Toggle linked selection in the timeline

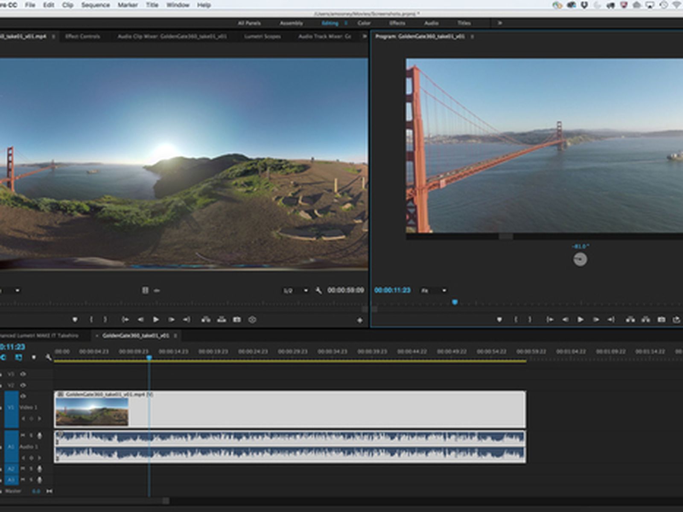19,357
